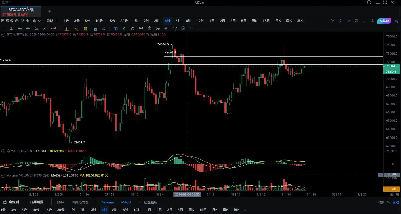Image resolution: width=401 pixels, height=214 pixels.
Task: Click the layout icon next to 指标
Action: point(17,21)
